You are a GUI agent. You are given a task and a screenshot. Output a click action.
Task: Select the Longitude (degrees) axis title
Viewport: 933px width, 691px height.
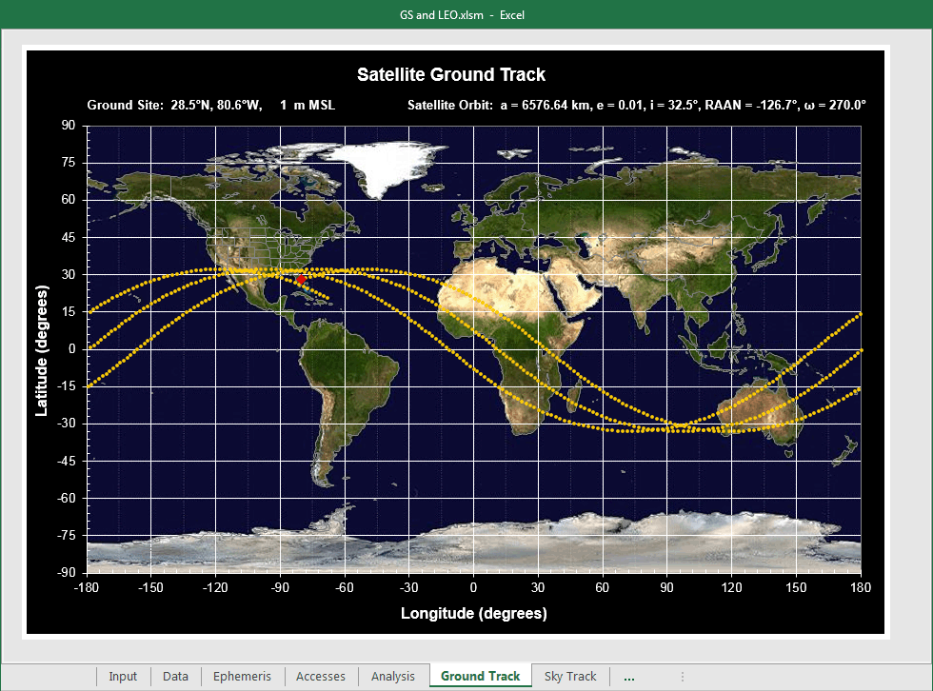click(x=473, y=612)
